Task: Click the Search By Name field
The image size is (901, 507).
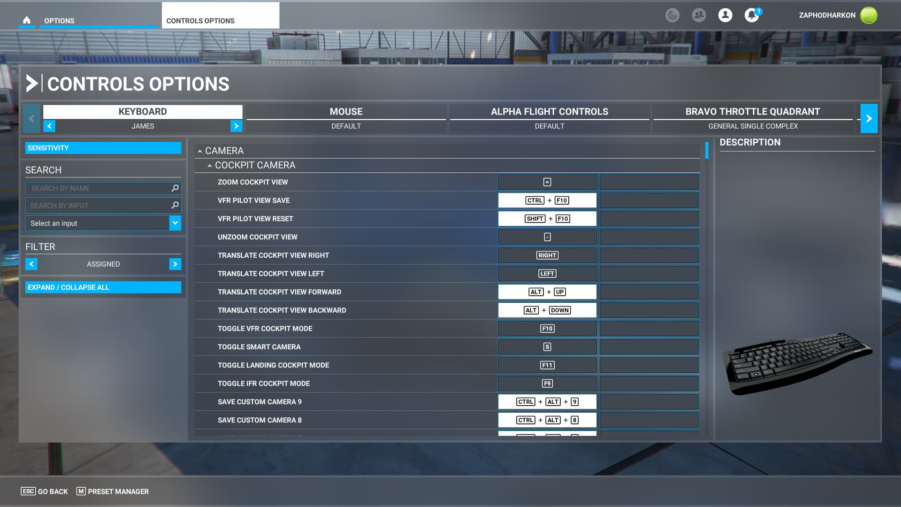Action: click(99, 188)
